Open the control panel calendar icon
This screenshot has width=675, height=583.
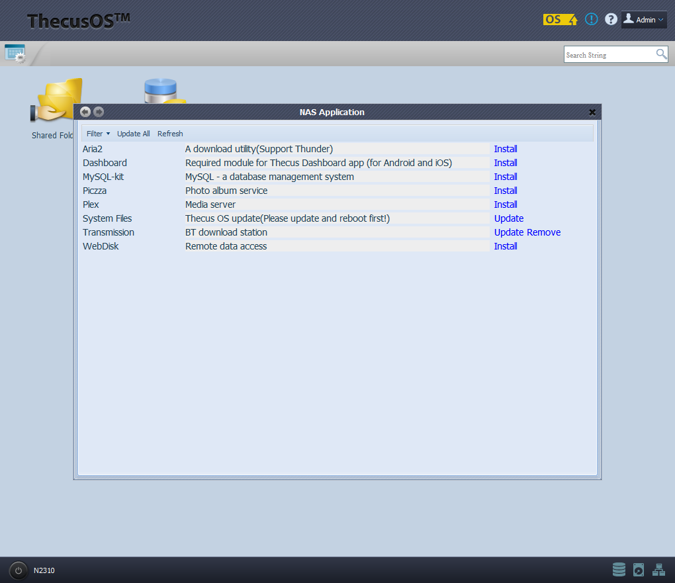click(15, 54)
